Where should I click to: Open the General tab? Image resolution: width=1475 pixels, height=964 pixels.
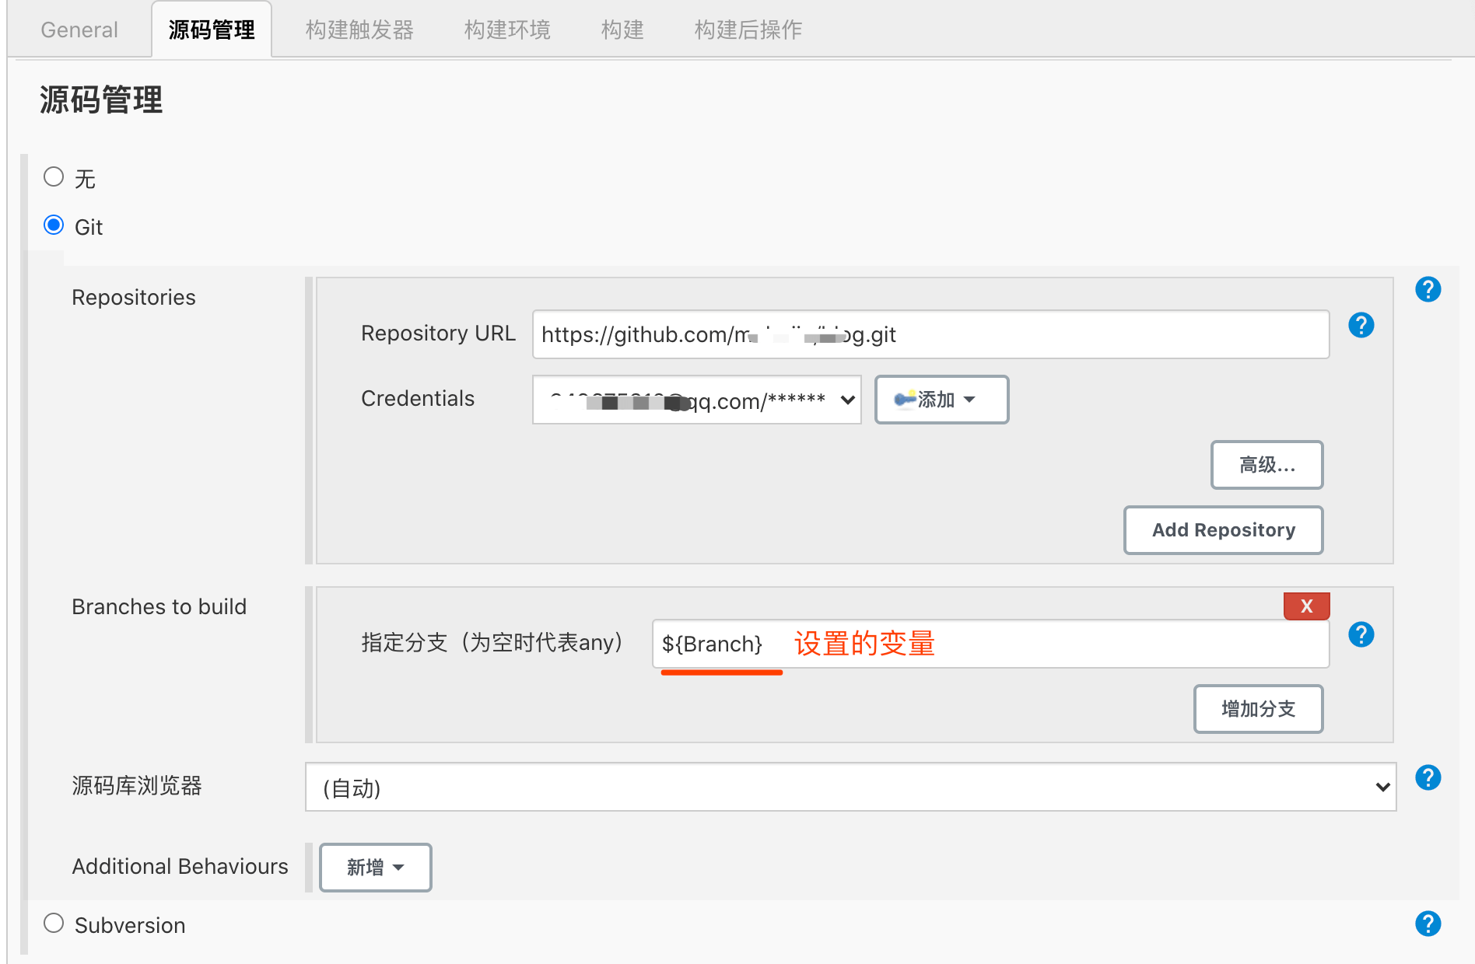click(79, 29)
